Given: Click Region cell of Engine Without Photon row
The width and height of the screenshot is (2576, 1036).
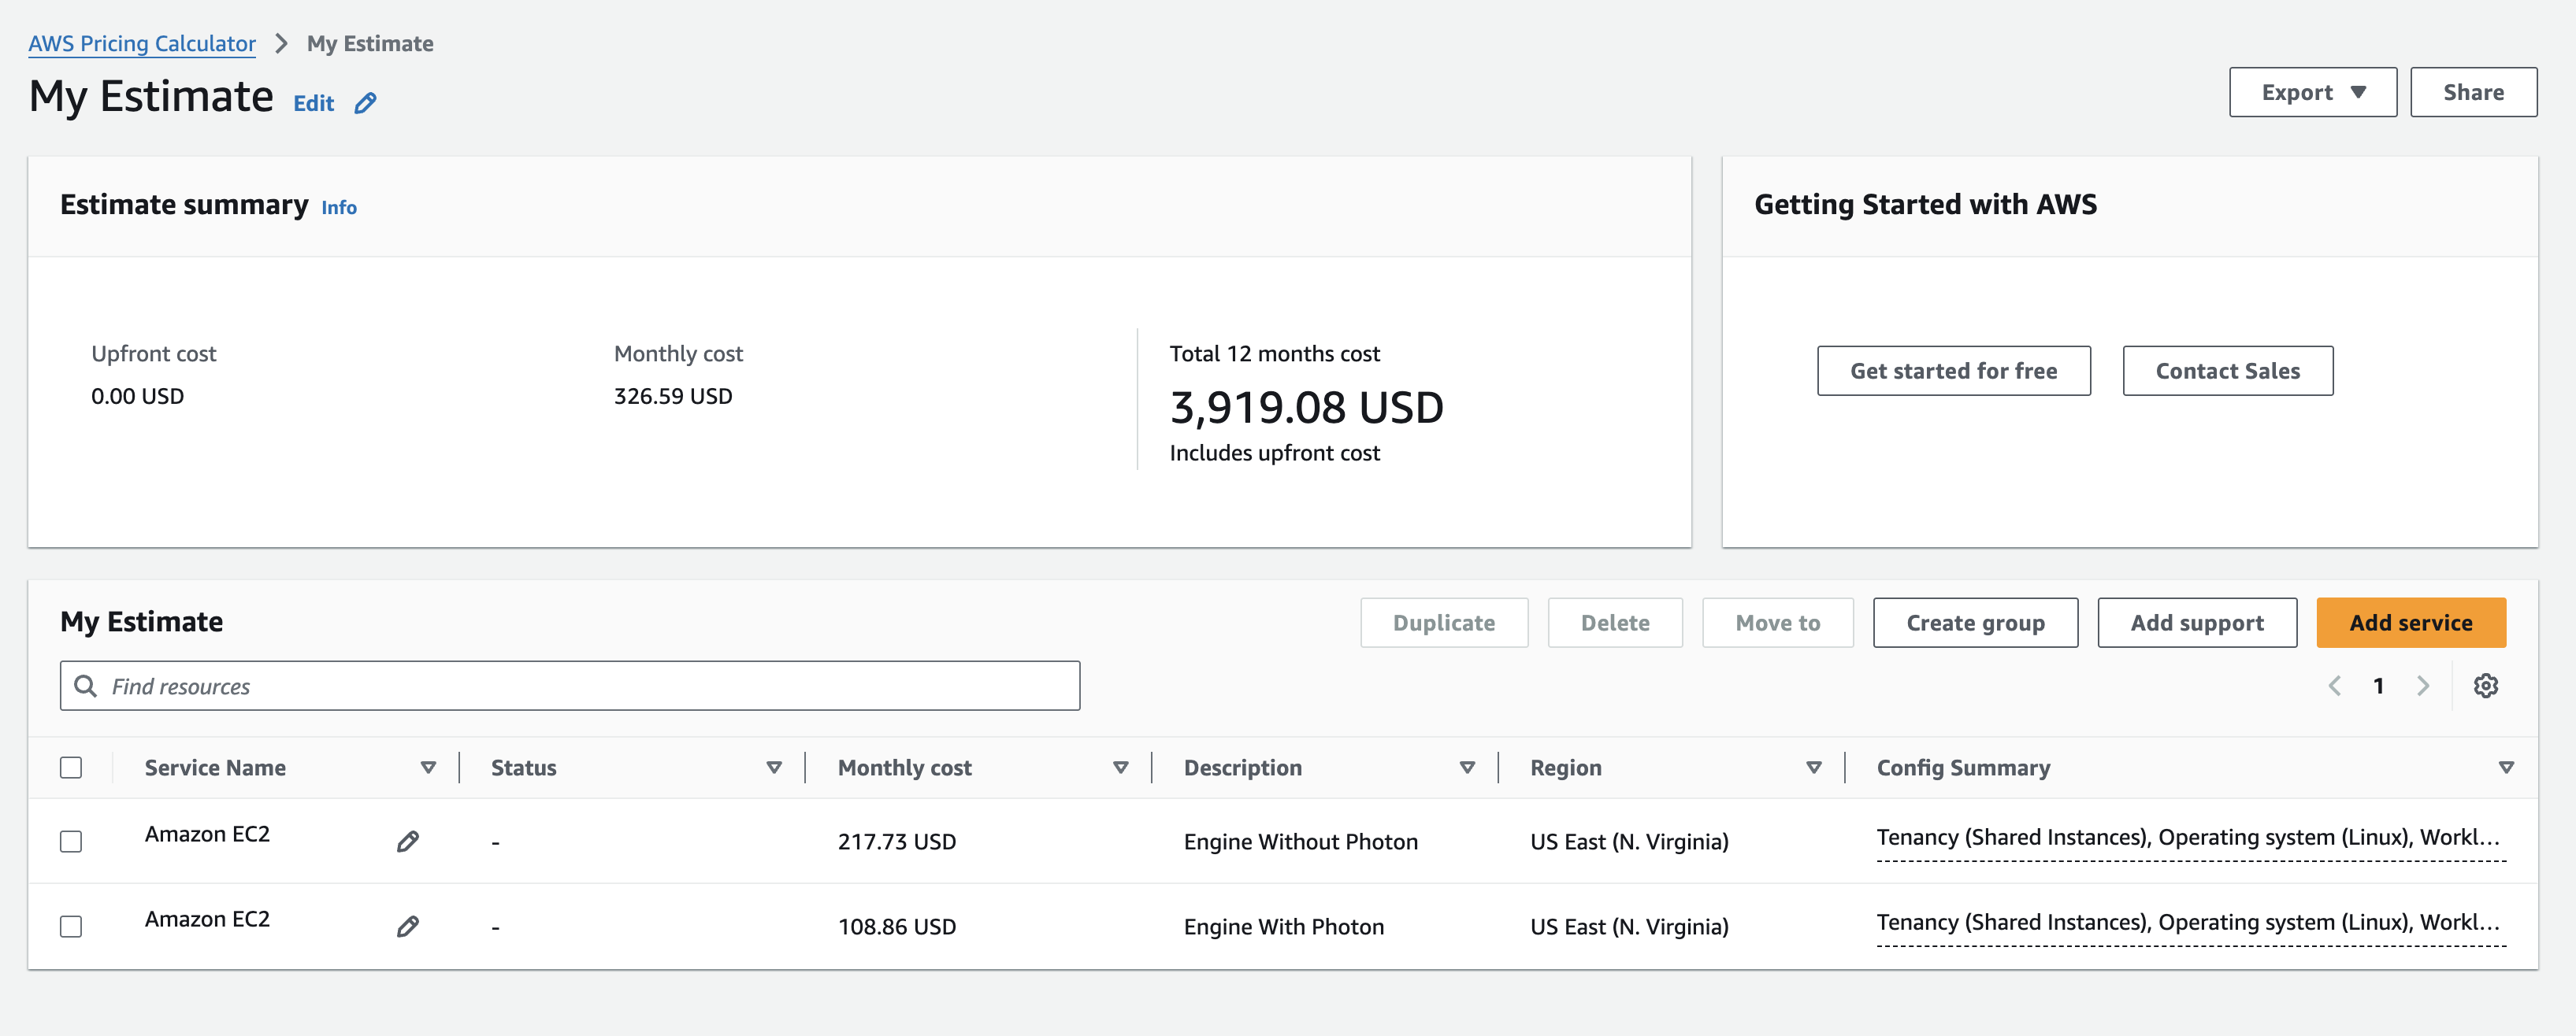Looking at the screenshot, I should coord(1629,842).
